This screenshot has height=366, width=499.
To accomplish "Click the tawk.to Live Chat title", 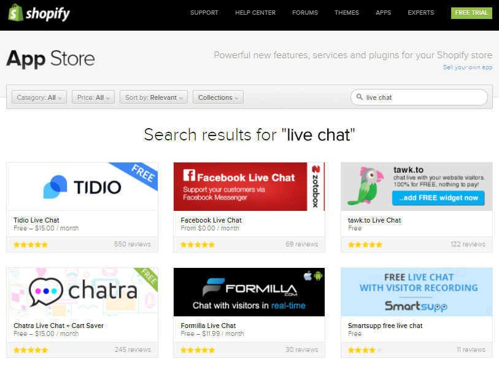I will pos(374,220).
